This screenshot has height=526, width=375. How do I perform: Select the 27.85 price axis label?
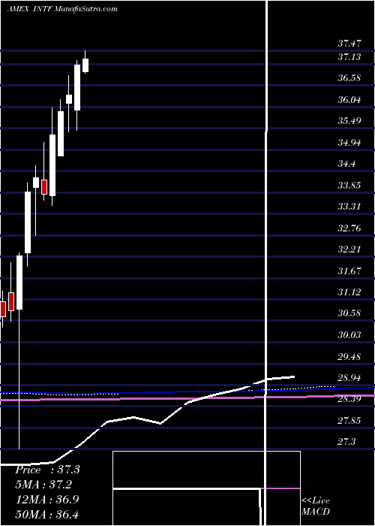[x=349, y=421]
